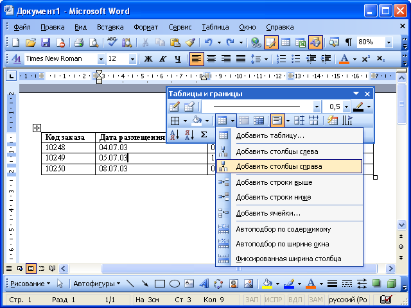Run spelling check ABC icon
The image size is (411, 308).
click(x=112, y=42)
